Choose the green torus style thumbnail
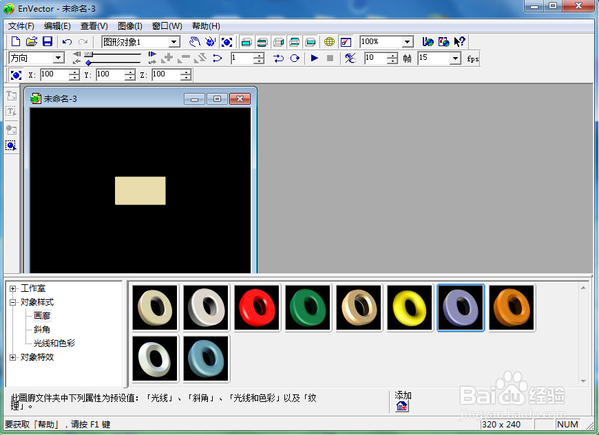This screenshot has height=435, width=599. tap(308, 308)
